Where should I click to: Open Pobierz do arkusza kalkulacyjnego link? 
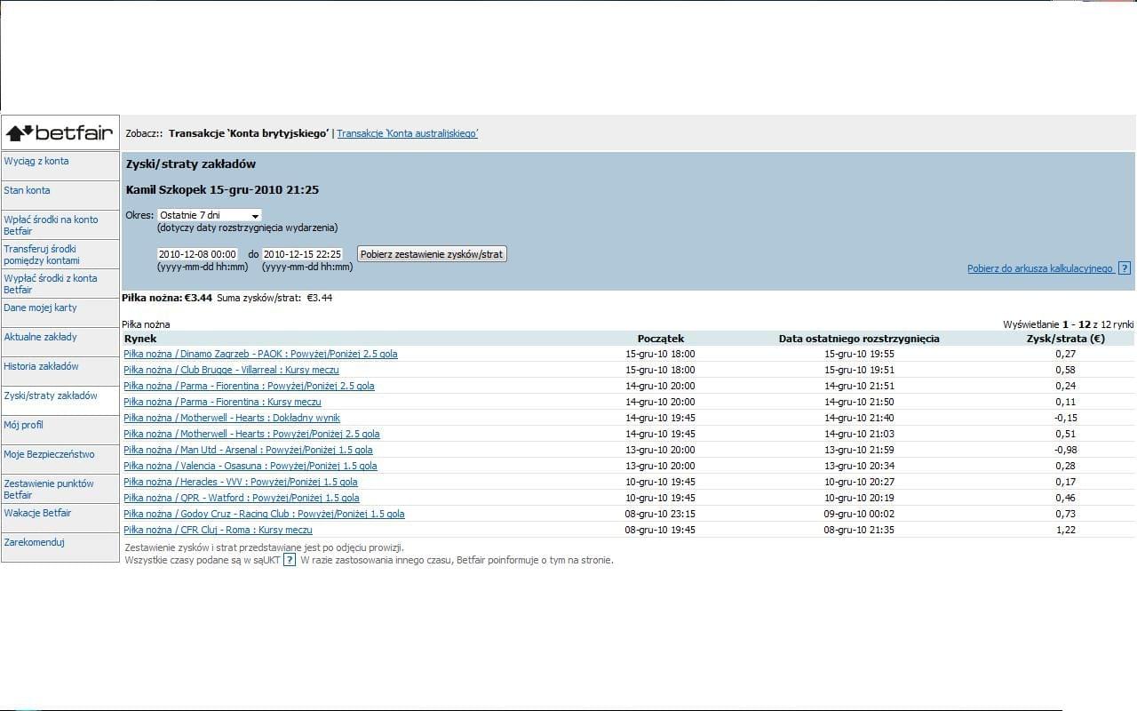pos(1040,268)
